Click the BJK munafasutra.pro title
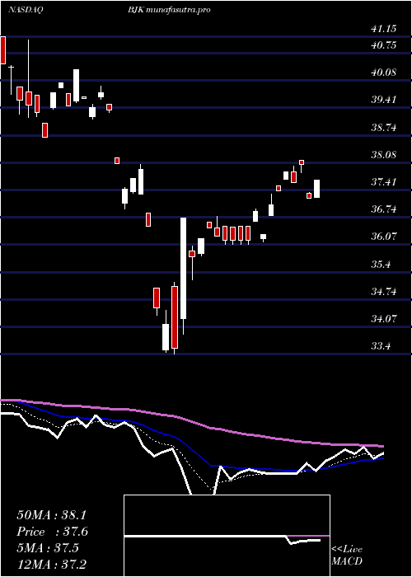The width and height of the screenshot is (412, 577). (169, 10)
